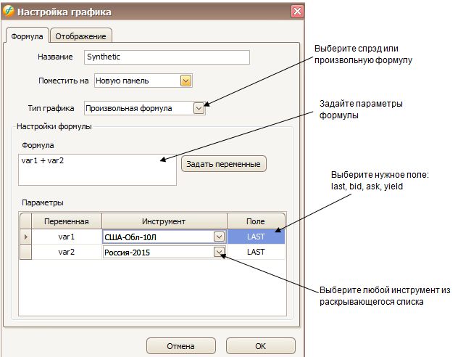The height and width of the screenshot is (357, 463).
Task: Click the LAST field cell for var2
Action: pos(256,252)
